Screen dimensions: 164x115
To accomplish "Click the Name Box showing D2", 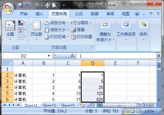I will tap(24, 56).
